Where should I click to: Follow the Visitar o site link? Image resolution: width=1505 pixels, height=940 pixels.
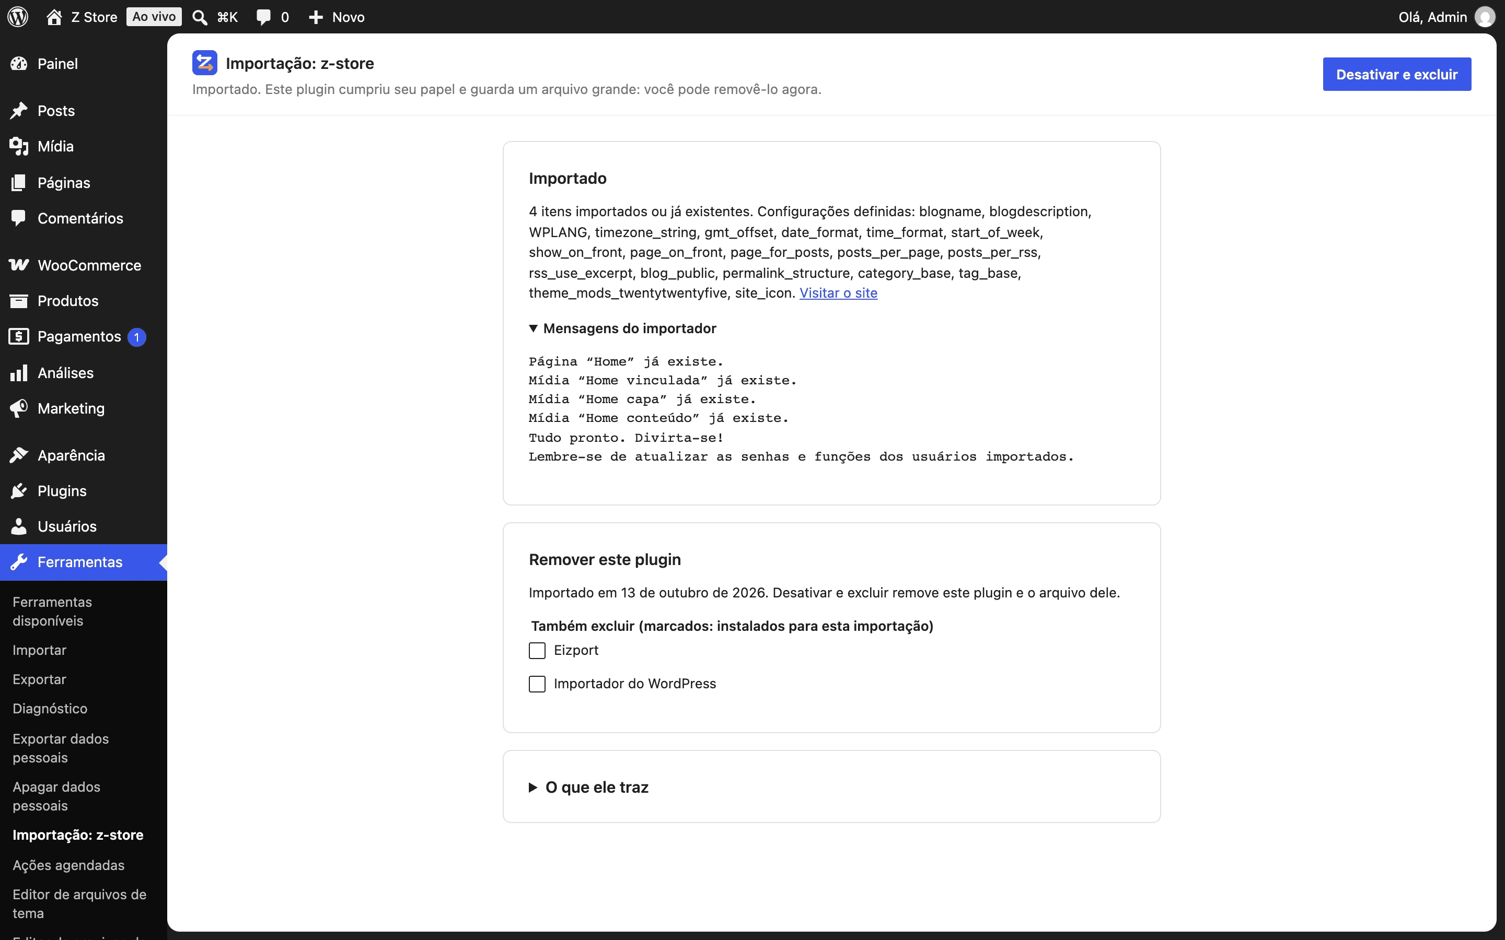pyautogui.click(x=838, y=293)
